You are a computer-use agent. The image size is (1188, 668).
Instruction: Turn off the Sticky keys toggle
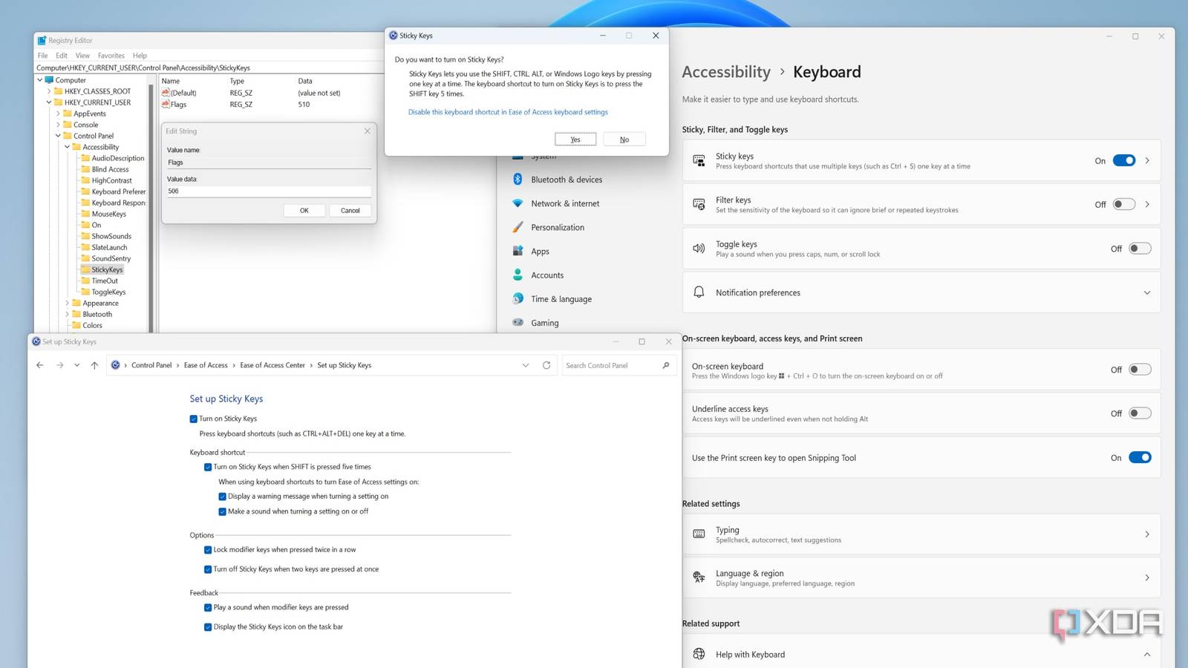click(x=1124, y=160)
